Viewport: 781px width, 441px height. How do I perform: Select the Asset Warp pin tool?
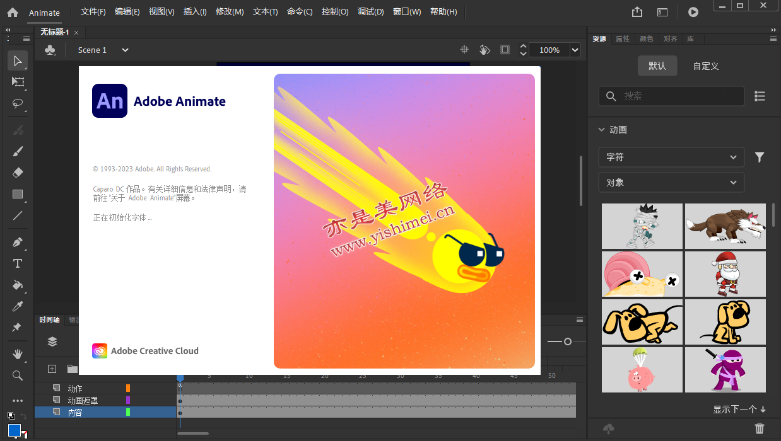[18, 328]
